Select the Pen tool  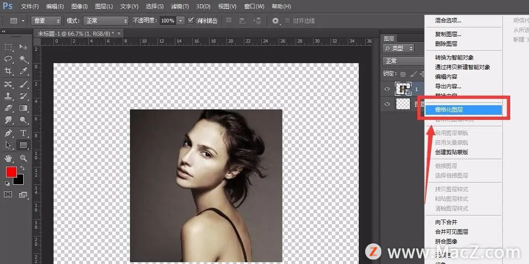pyautogui.click(x=9, y=133)
